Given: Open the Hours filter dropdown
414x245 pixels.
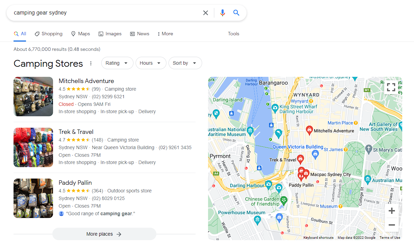Looking at the screenshot, I should point(151,63).
